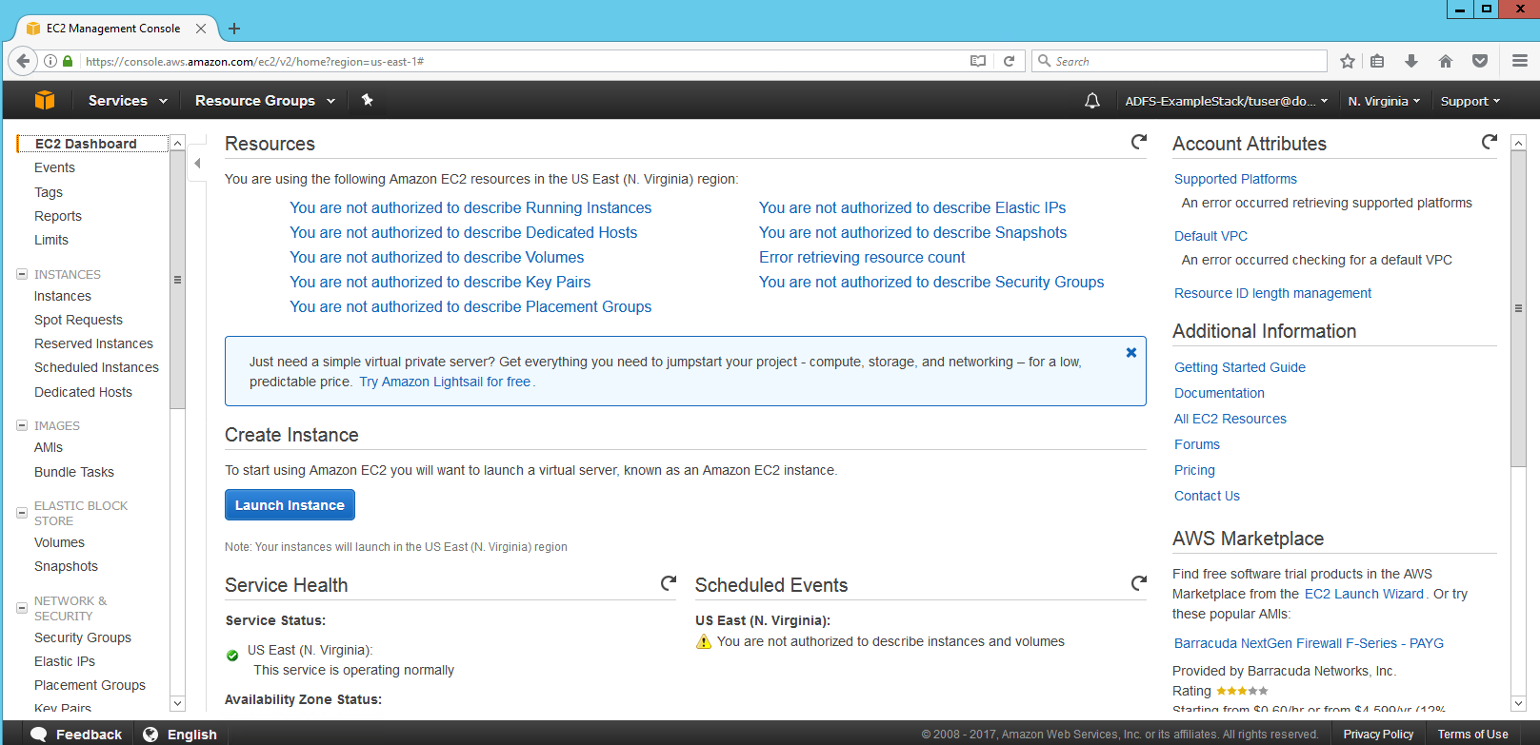This screenshot has height=745, width=1540.
Task: Open Tags in the sidebar
Action: 49,192
